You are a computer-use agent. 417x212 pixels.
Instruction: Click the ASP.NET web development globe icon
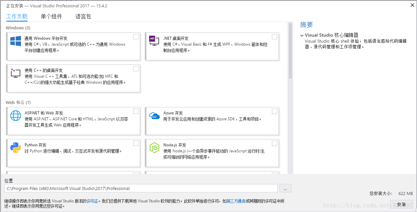click(x=16, y=115)
